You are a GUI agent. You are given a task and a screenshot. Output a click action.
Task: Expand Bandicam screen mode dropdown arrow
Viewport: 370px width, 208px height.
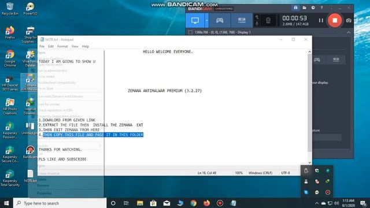coord(207,21)
